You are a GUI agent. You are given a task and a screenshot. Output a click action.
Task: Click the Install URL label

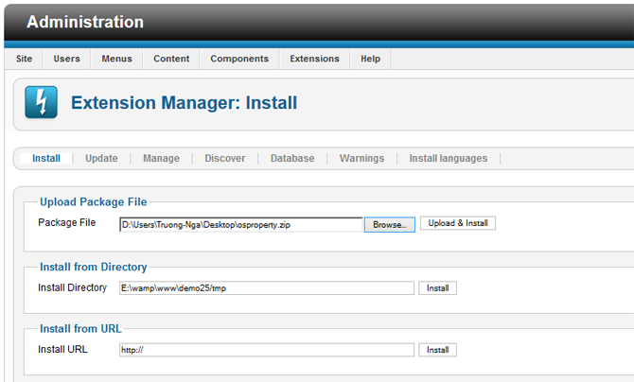[x=62, y=350]
